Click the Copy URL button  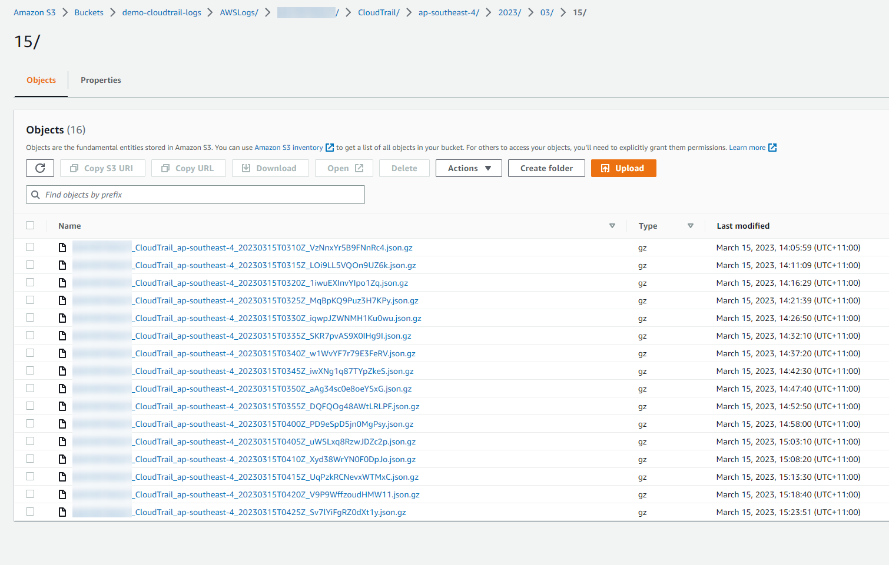point(188,168)
